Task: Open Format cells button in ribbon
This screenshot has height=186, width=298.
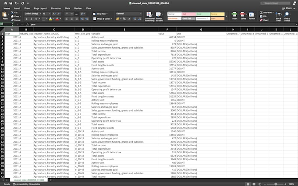Action: click(x=252, y=16)
